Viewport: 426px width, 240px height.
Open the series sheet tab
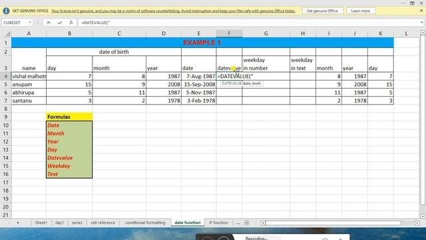(77, 223)
